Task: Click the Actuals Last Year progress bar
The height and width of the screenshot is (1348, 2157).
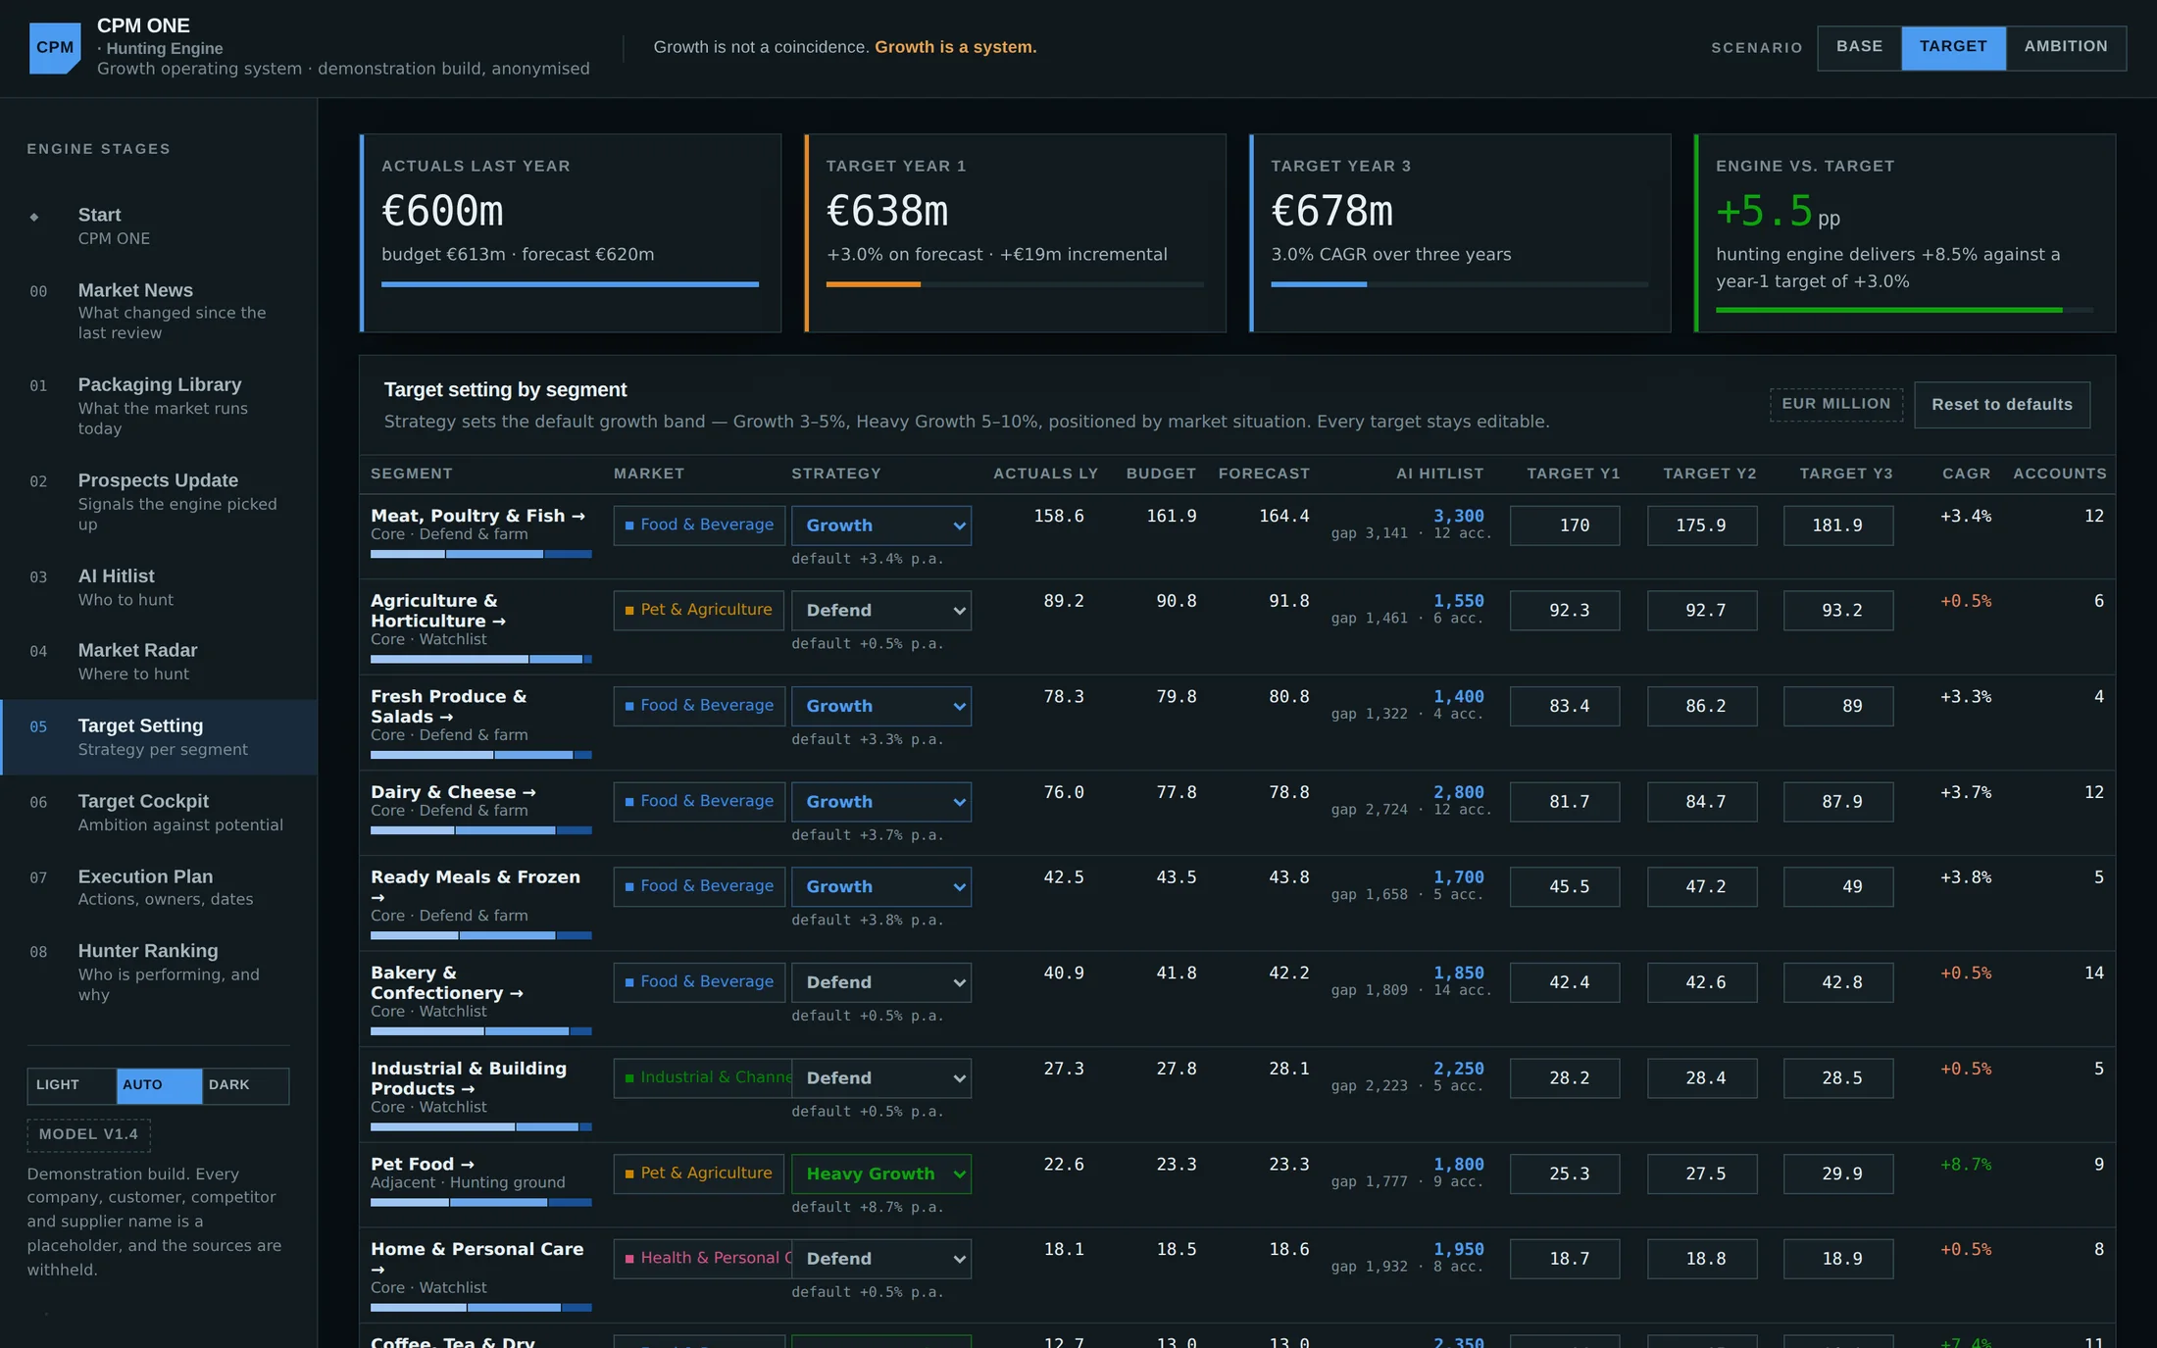Action: [x=570, y=284]
